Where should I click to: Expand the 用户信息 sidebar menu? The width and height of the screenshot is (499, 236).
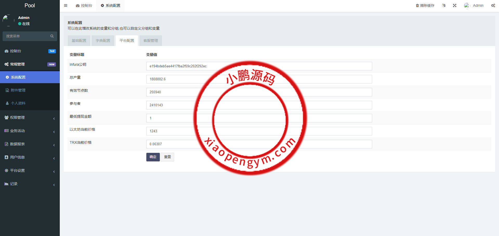(x=30, y=157)
